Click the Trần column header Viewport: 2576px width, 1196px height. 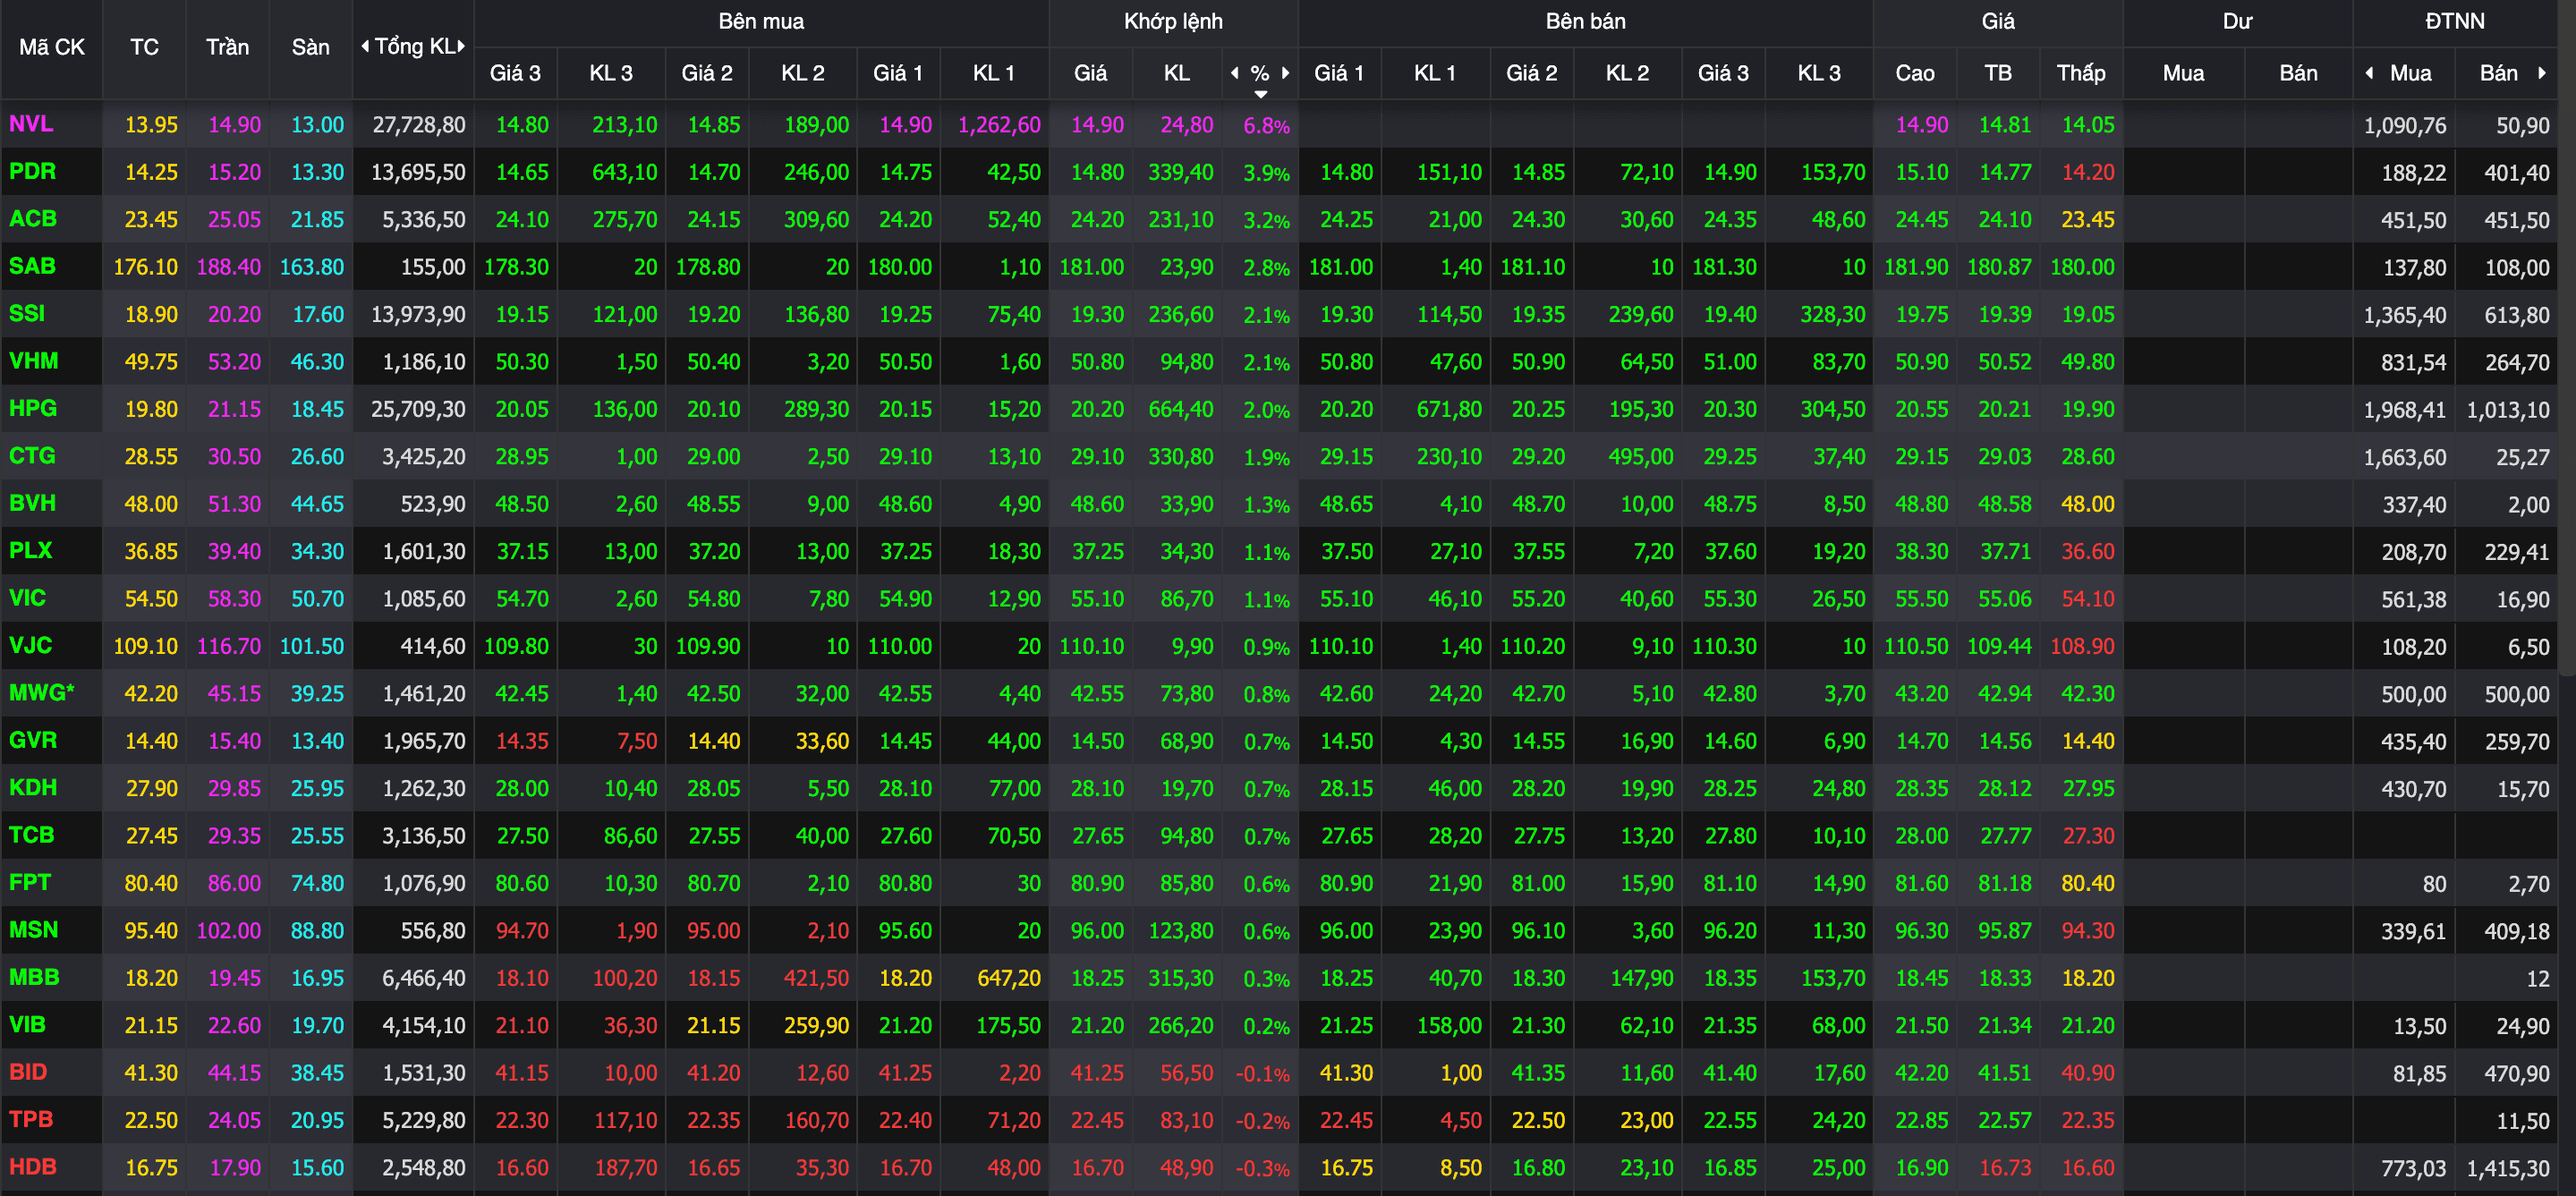coord(227,47)
